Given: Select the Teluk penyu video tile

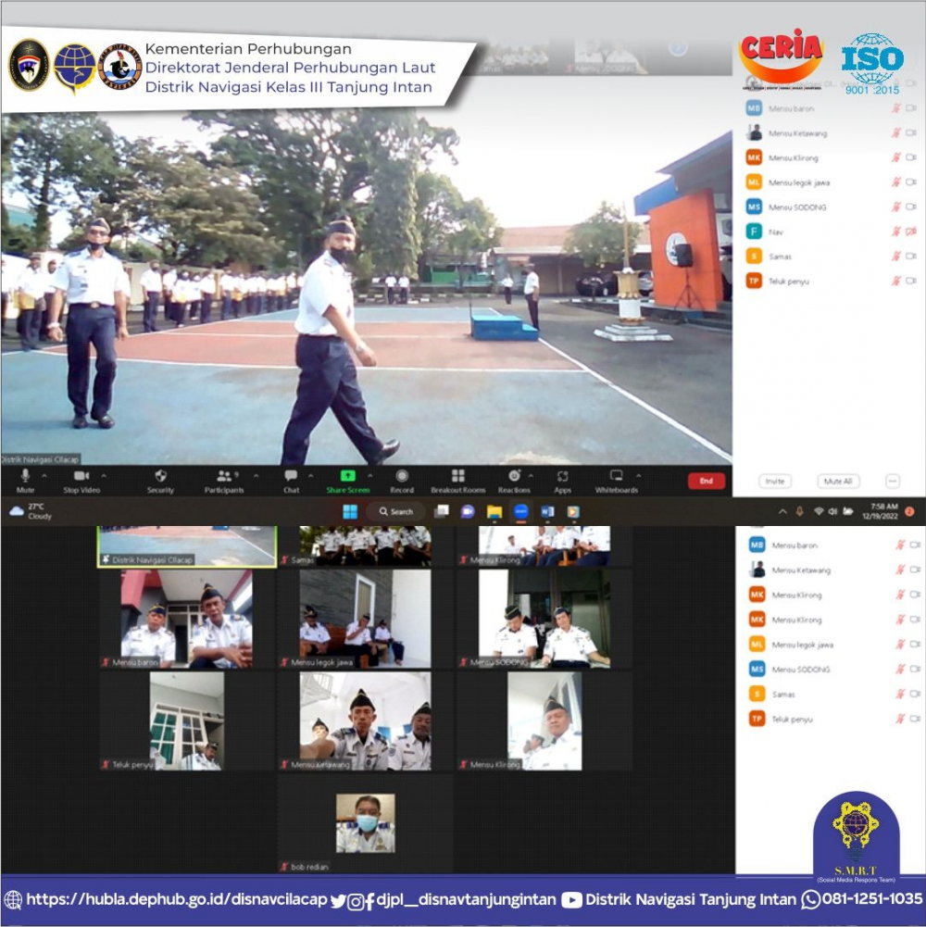Looking at the screenshot, I should [x=187, y=721].
